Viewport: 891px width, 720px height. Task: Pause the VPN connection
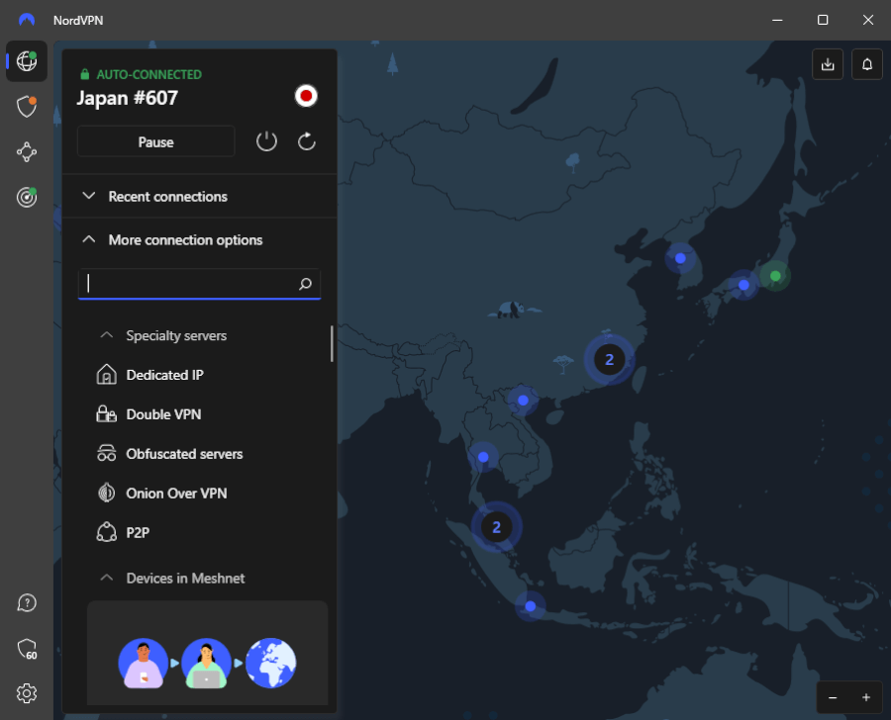coord(155,141)
